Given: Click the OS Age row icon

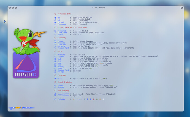Looking at the screenshot, I should [x=55, y=72].
